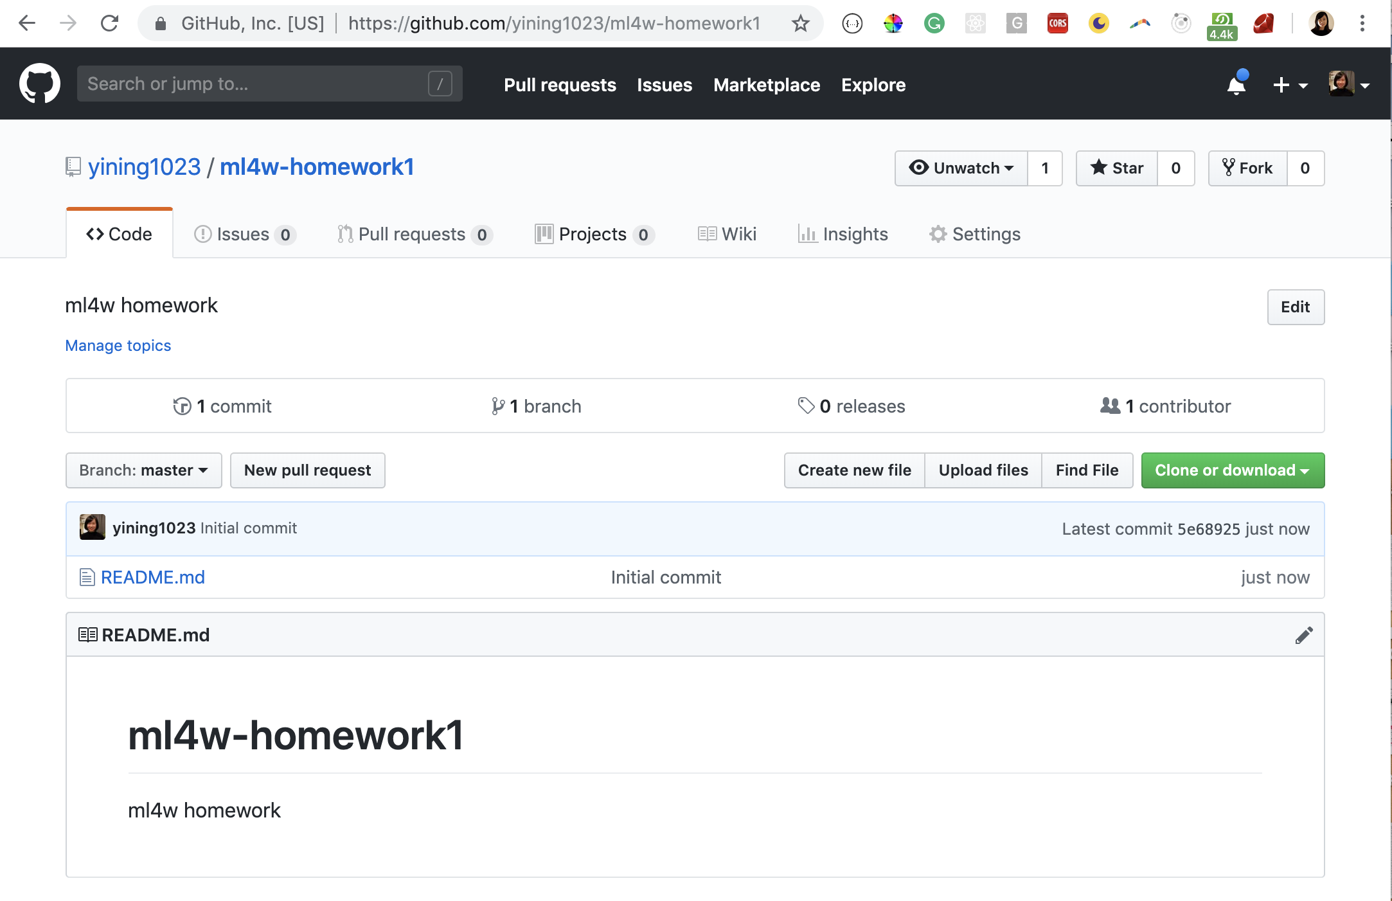Screen dimensions: 1392x901
Task: Open the notifications bell
Action: click(1236, 85)
